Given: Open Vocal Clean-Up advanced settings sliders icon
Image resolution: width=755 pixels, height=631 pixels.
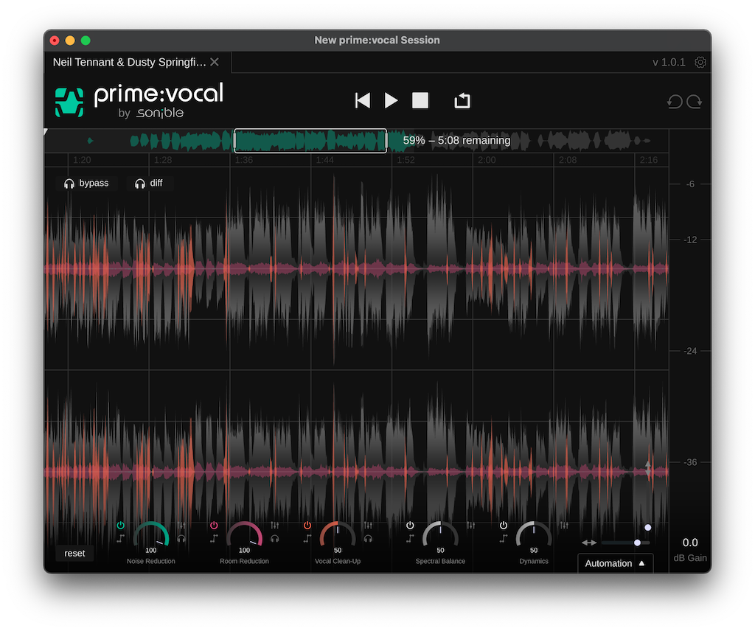Looking at the screenshot, I should (x=368, y=525).
